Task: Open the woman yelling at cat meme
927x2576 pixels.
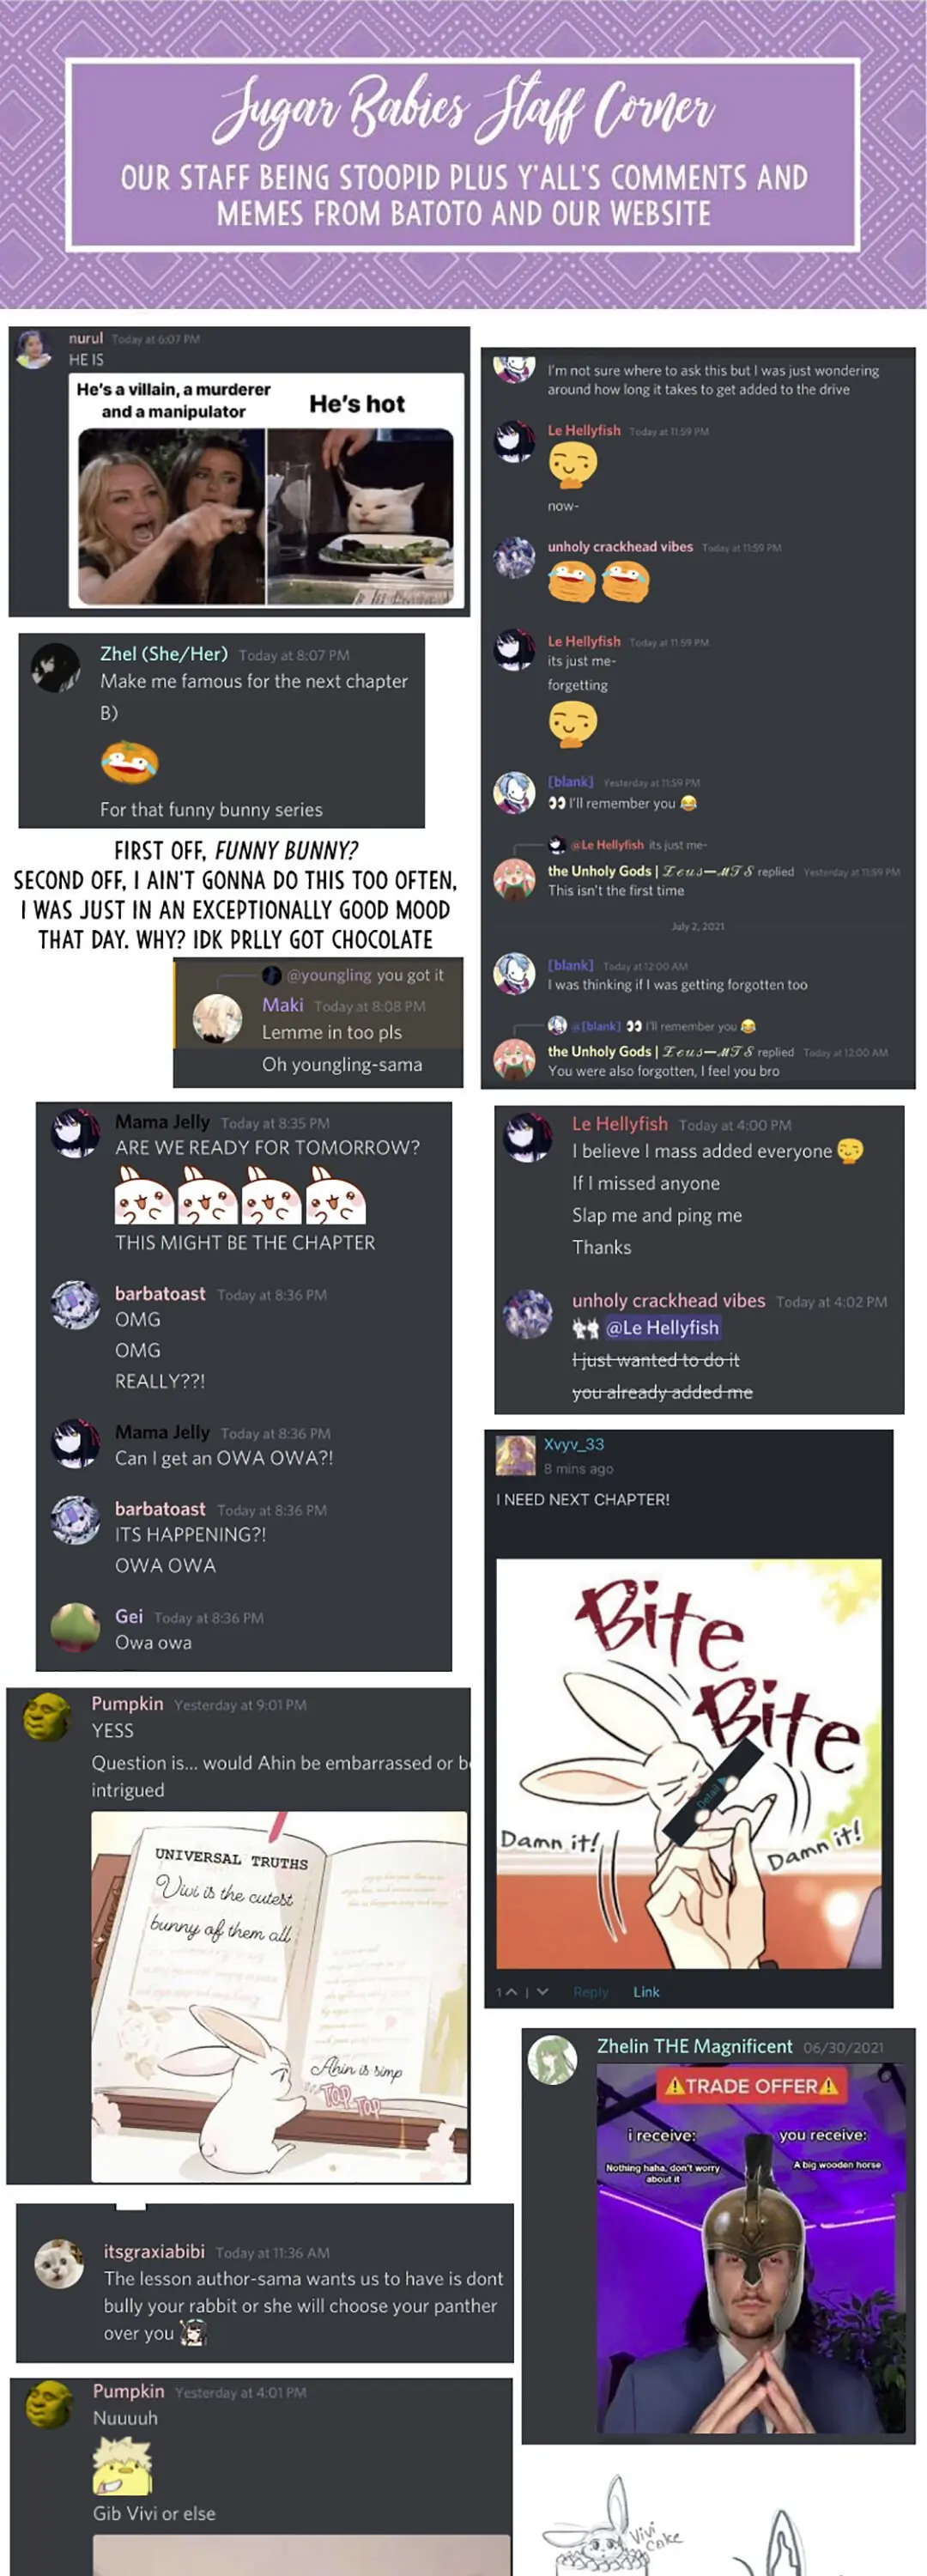Action: pos(266,490)
